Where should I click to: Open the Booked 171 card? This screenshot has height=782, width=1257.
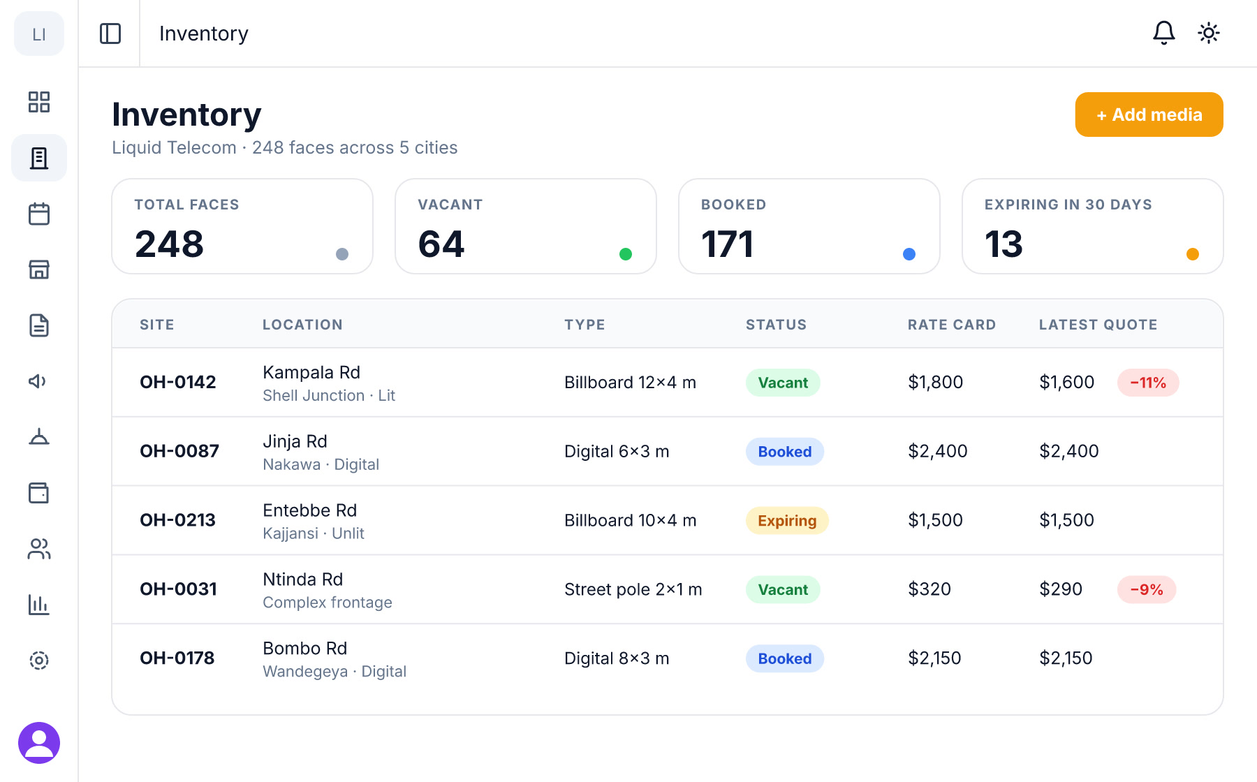pyautogui.click(x=809, y=226)
